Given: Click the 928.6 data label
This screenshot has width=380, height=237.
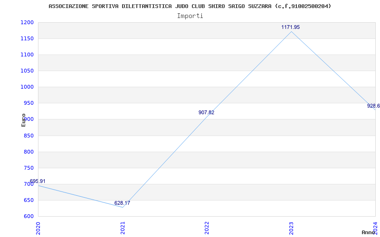Looking at the screenshot, I should coord(373,106).
